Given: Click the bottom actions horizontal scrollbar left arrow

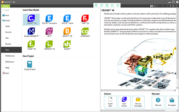Looking at the screenshot, I should coord(102,111).
